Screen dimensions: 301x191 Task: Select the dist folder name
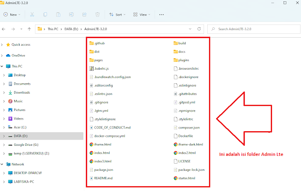tap(97, 52)
